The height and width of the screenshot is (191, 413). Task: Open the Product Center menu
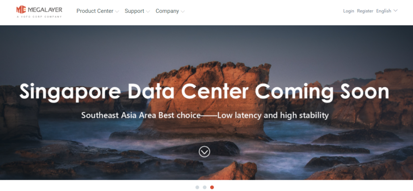pyautogui.click(x=95, y=11)
